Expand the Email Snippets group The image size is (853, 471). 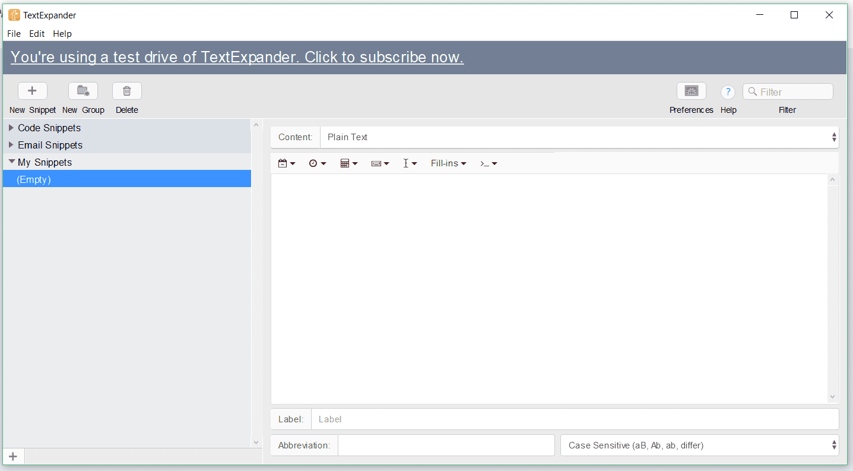coord(11,145)
